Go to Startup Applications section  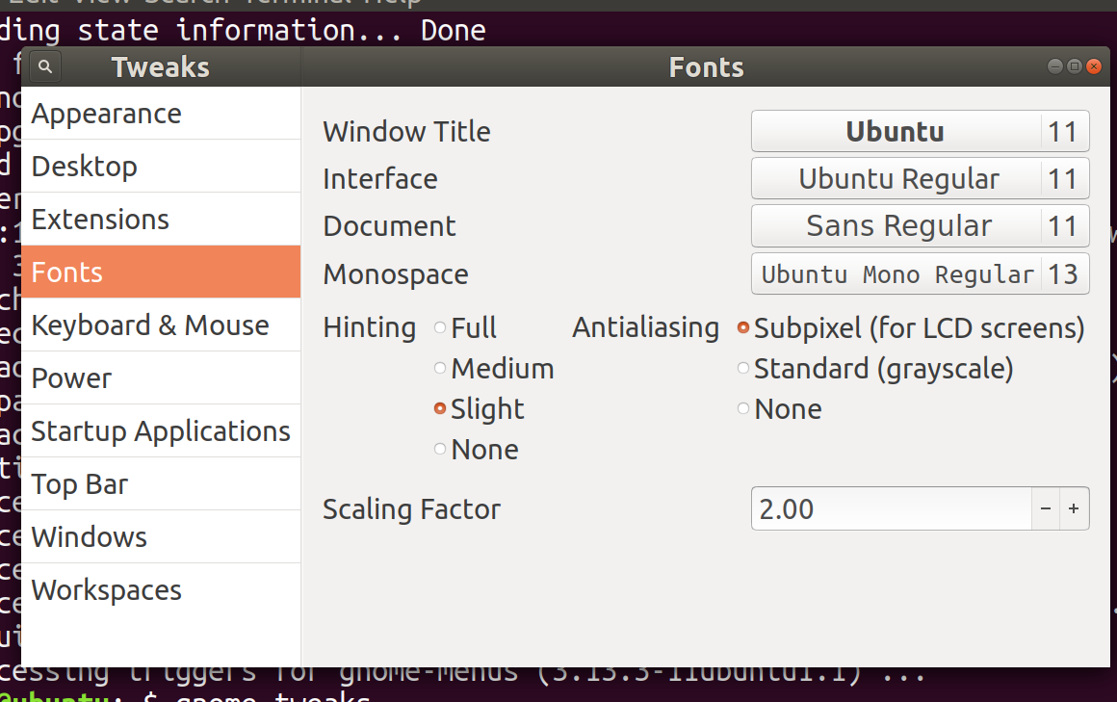tap(160, 431)
